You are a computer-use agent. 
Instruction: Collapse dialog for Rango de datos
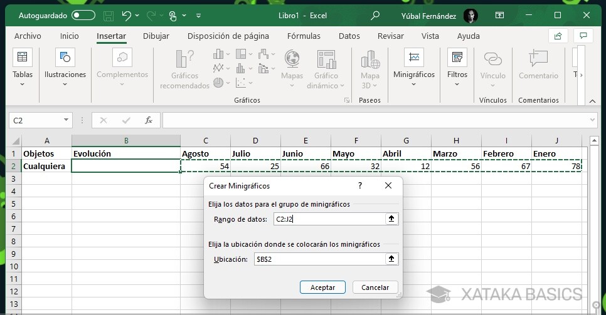point(391,219)
